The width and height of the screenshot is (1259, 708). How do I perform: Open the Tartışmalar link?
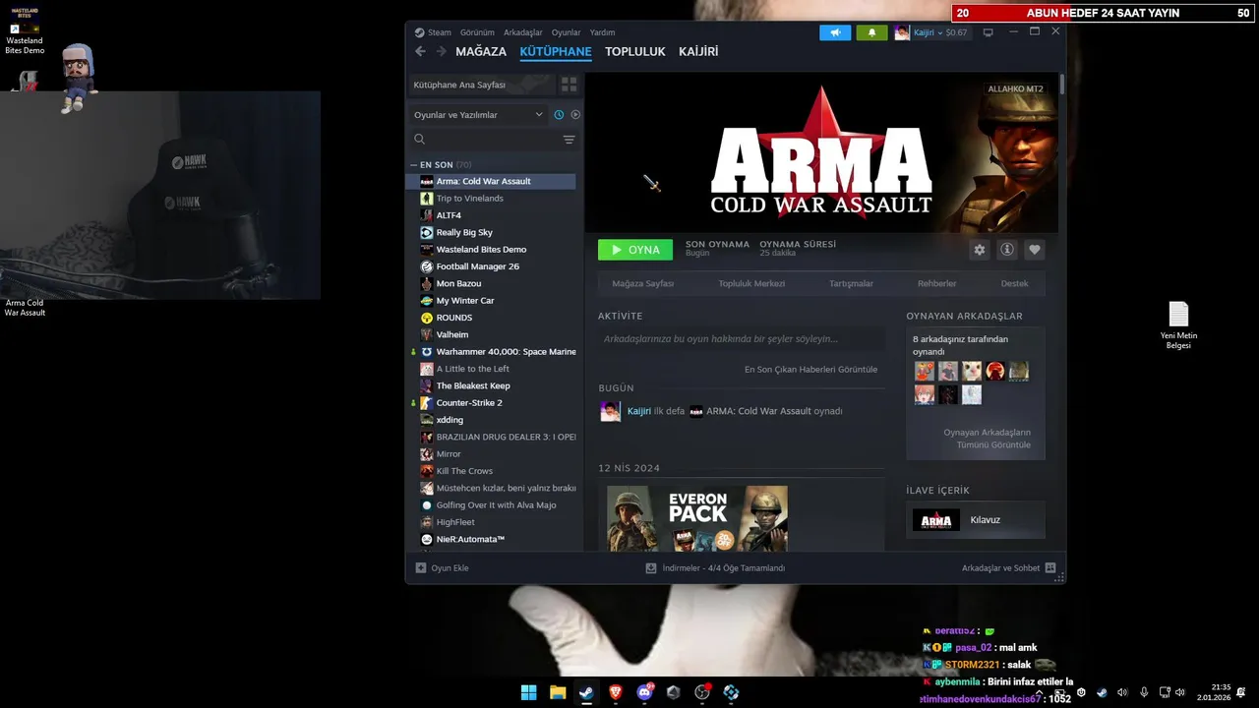[x=851, y=283]
